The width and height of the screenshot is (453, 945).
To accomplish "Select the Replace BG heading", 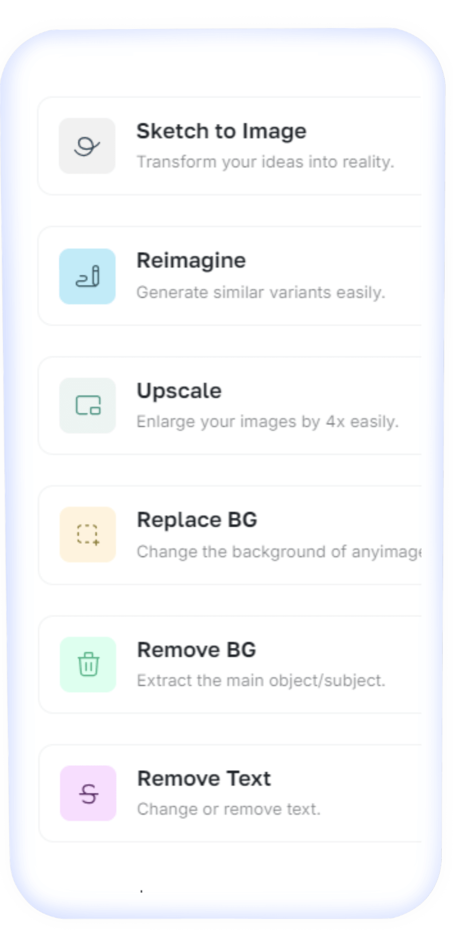I will (197, 520).
